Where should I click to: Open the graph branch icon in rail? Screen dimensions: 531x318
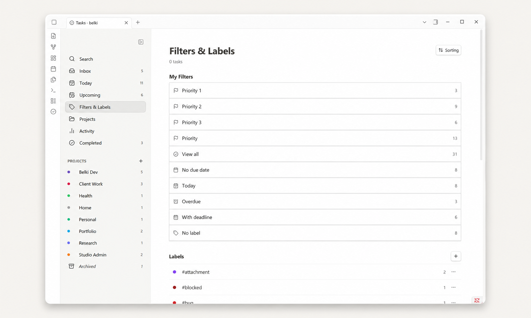coord(53,47)
